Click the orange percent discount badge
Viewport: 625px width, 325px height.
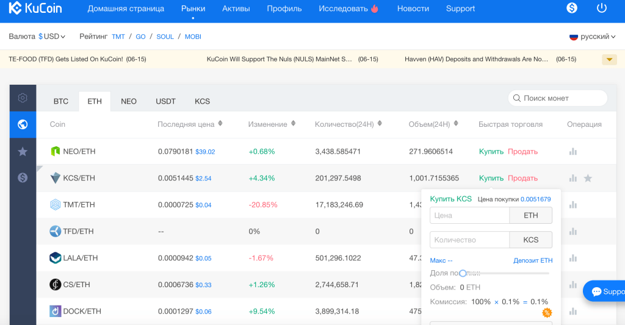(x=547, y=313)
